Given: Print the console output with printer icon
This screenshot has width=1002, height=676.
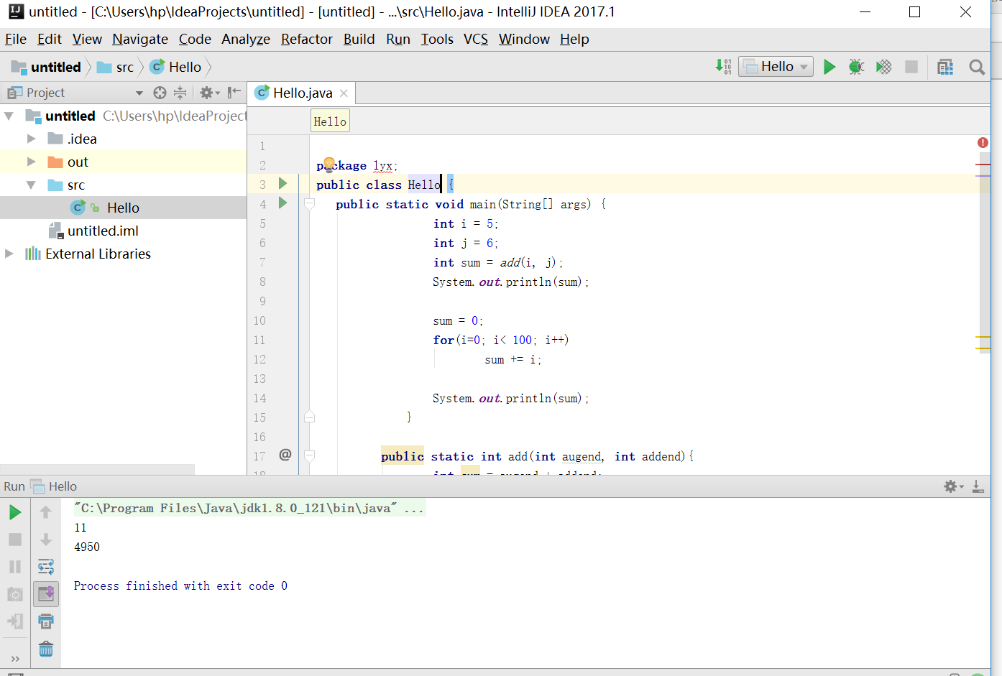Looking at the screenshot, I should click(45, 621).
